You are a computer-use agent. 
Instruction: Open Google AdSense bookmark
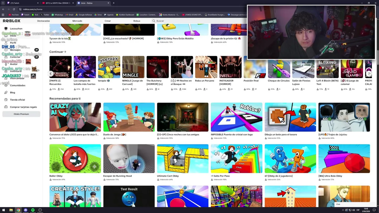coord(84,15)
